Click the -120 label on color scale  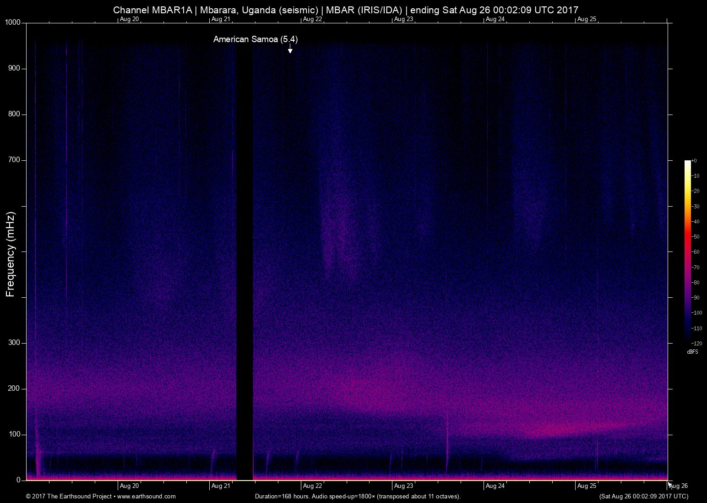point(696,343)
